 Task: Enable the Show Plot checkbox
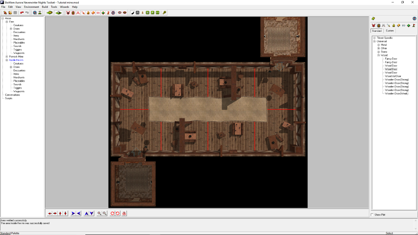[x=372, y=215]
